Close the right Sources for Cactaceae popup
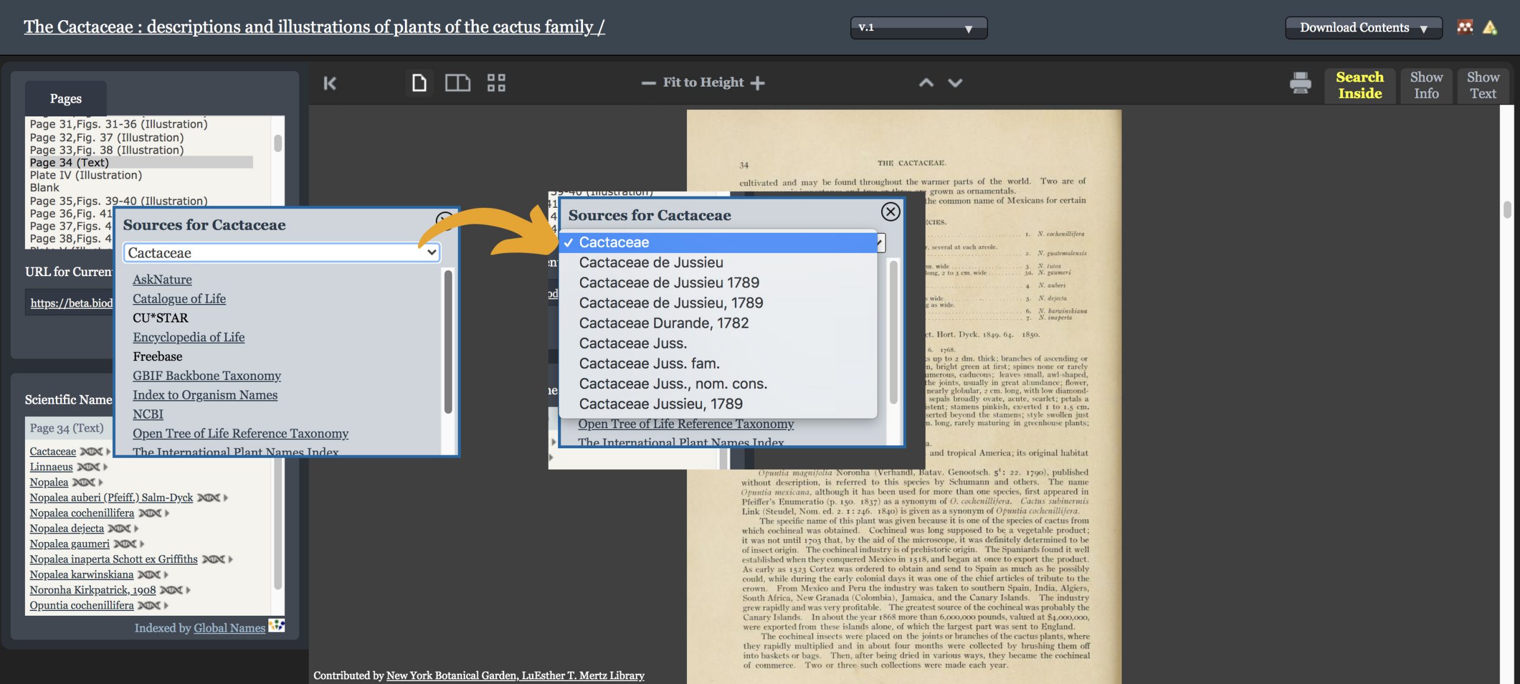Viewport: 1520px width, 684px height. 890,212
